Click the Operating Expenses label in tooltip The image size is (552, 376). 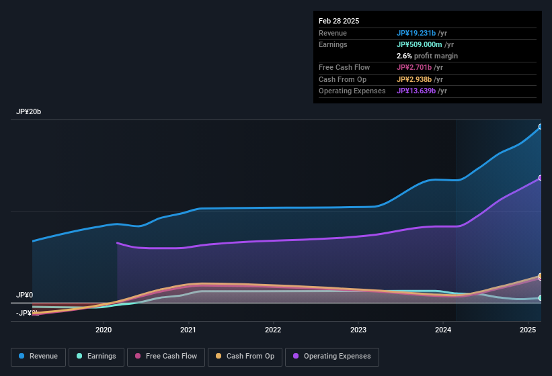tap(352, 91)
